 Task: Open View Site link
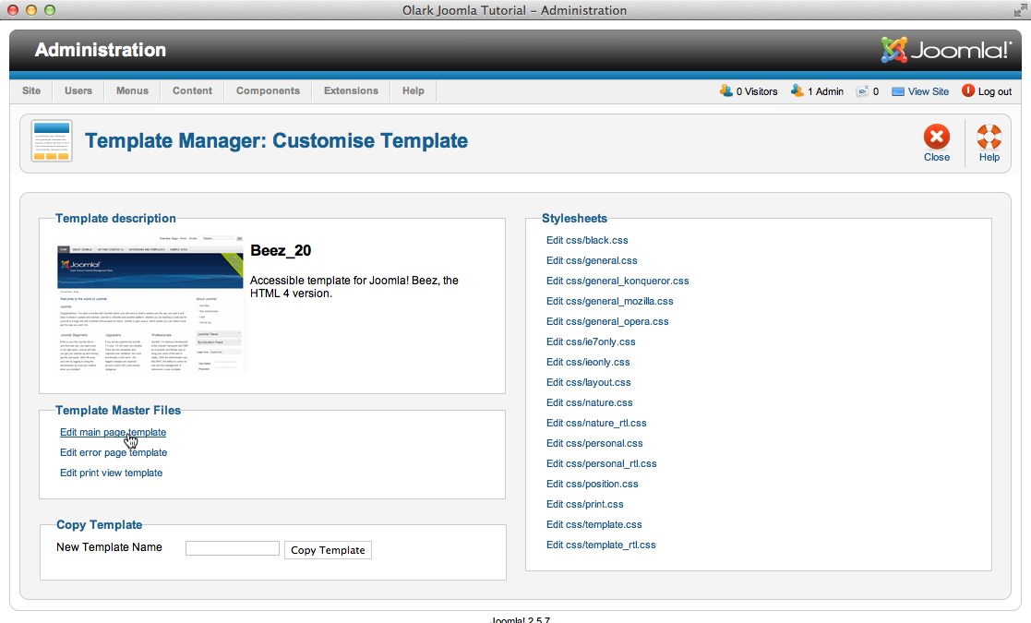(x=928, y=91)
